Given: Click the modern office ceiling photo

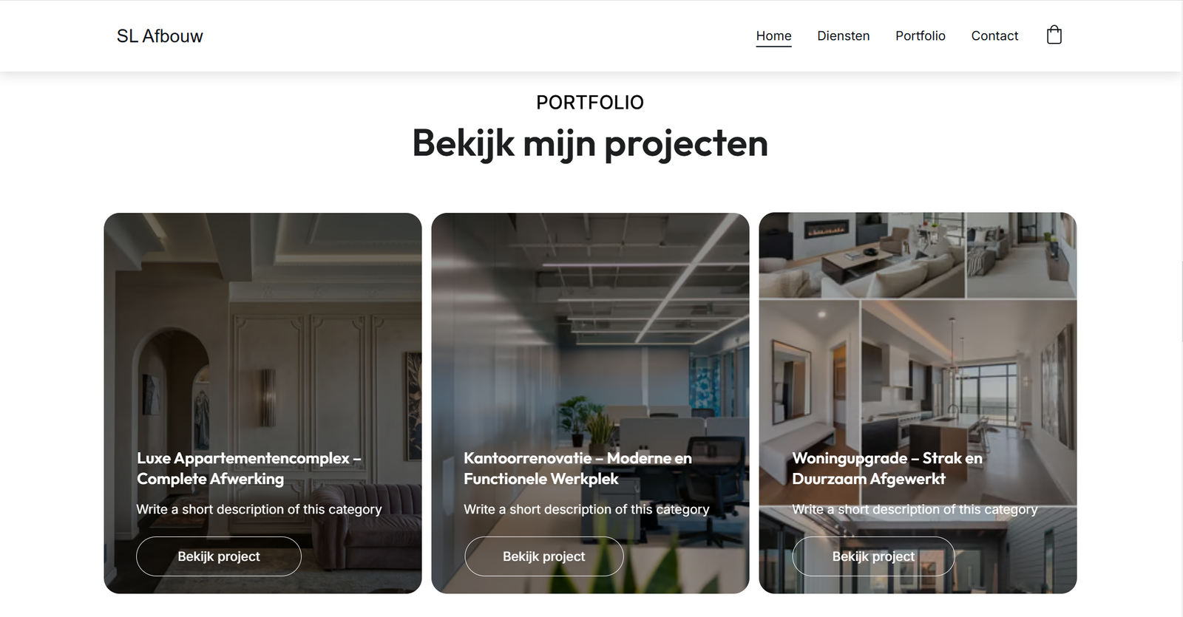Looking at the screenshot, I should tap(590, 333).
